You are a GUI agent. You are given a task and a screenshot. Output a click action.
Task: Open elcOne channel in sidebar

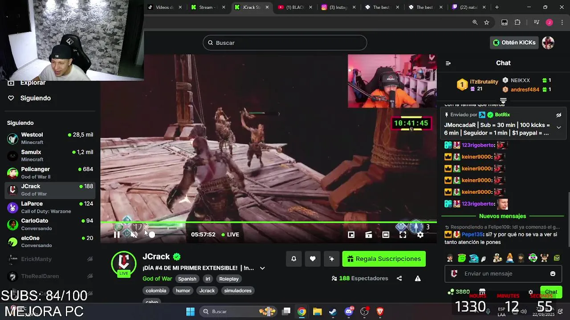coord(50,242)
